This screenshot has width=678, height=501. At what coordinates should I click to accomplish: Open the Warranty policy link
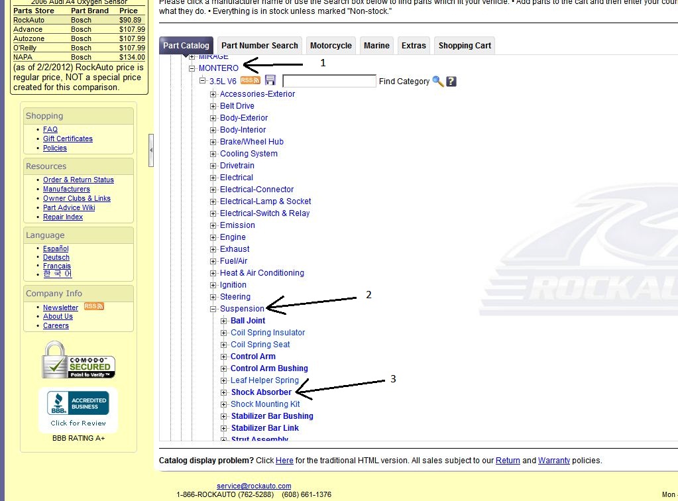pyautogui.click(x=554, y=461)
